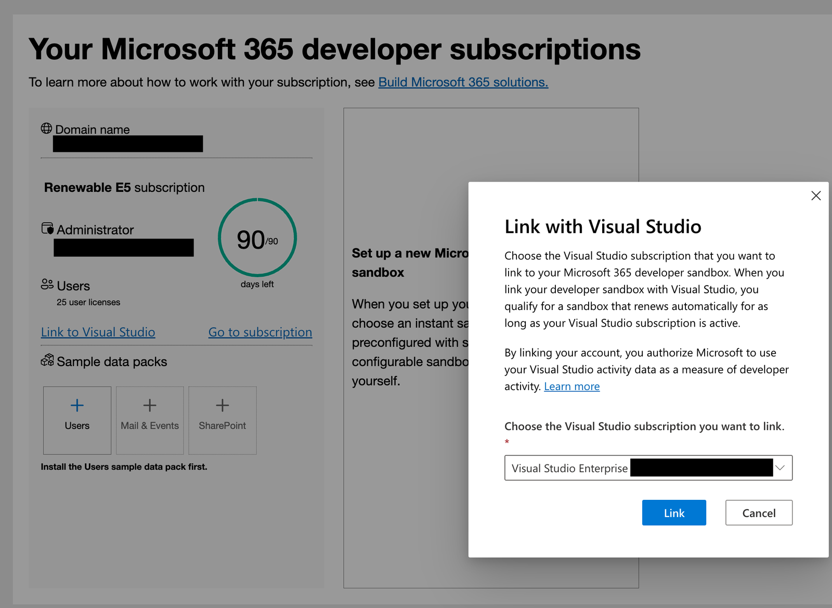Install the Users sample data pack

click(x=76, y=419)
